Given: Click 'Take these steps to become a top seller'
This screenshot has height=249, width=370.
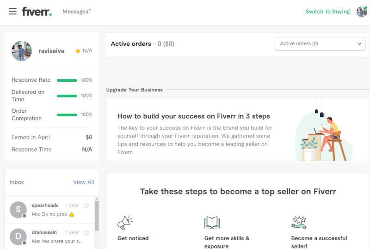Looking at the screenshot, I should tap(238, 191).
